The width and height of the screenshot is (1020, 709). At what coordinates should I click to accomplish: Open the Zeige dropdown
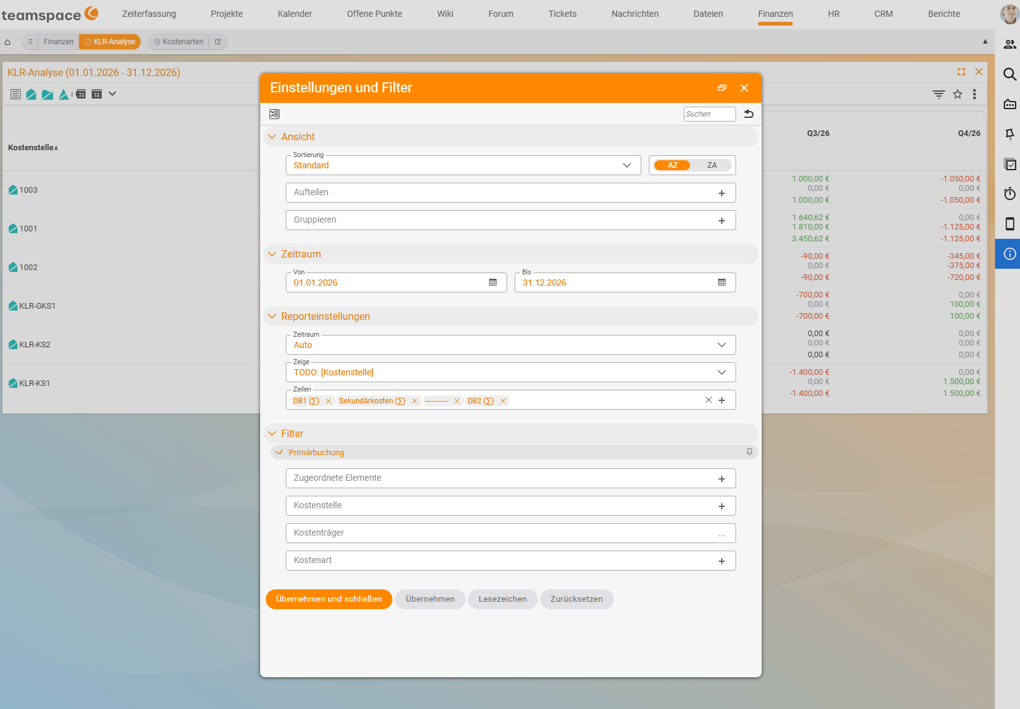[511, 372]
